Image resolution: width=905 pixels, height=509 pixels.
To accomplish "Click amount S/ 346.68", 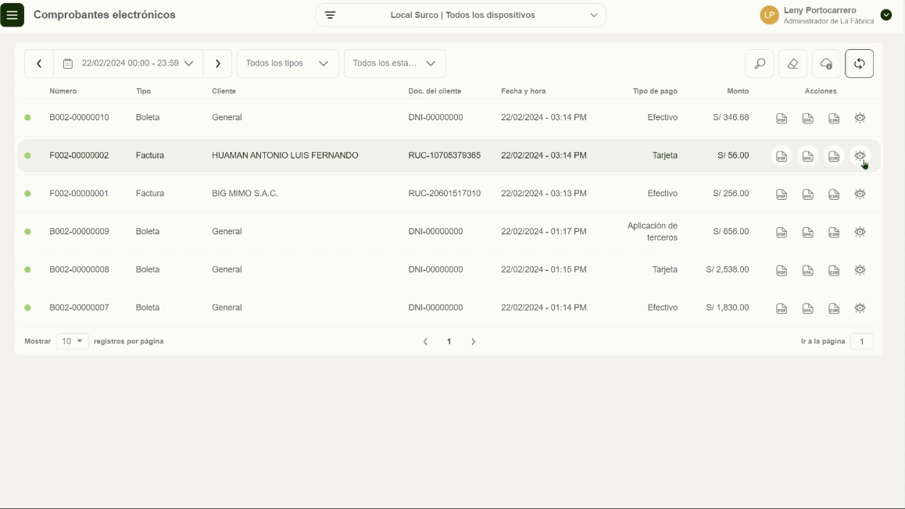I will (731, 117).
